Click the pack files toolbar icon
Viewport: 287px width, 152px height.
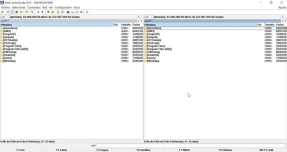point(48,12)
